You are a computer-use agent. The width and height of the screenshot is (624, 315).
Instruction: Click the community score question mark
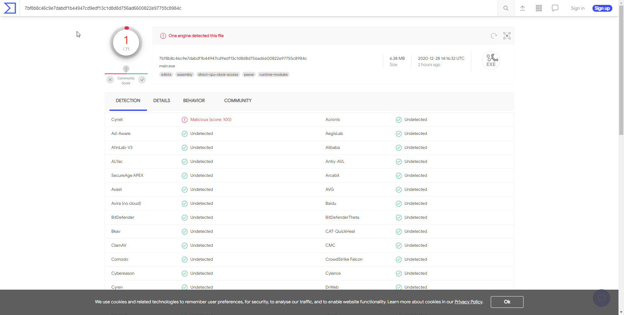(x=126, y=69)
